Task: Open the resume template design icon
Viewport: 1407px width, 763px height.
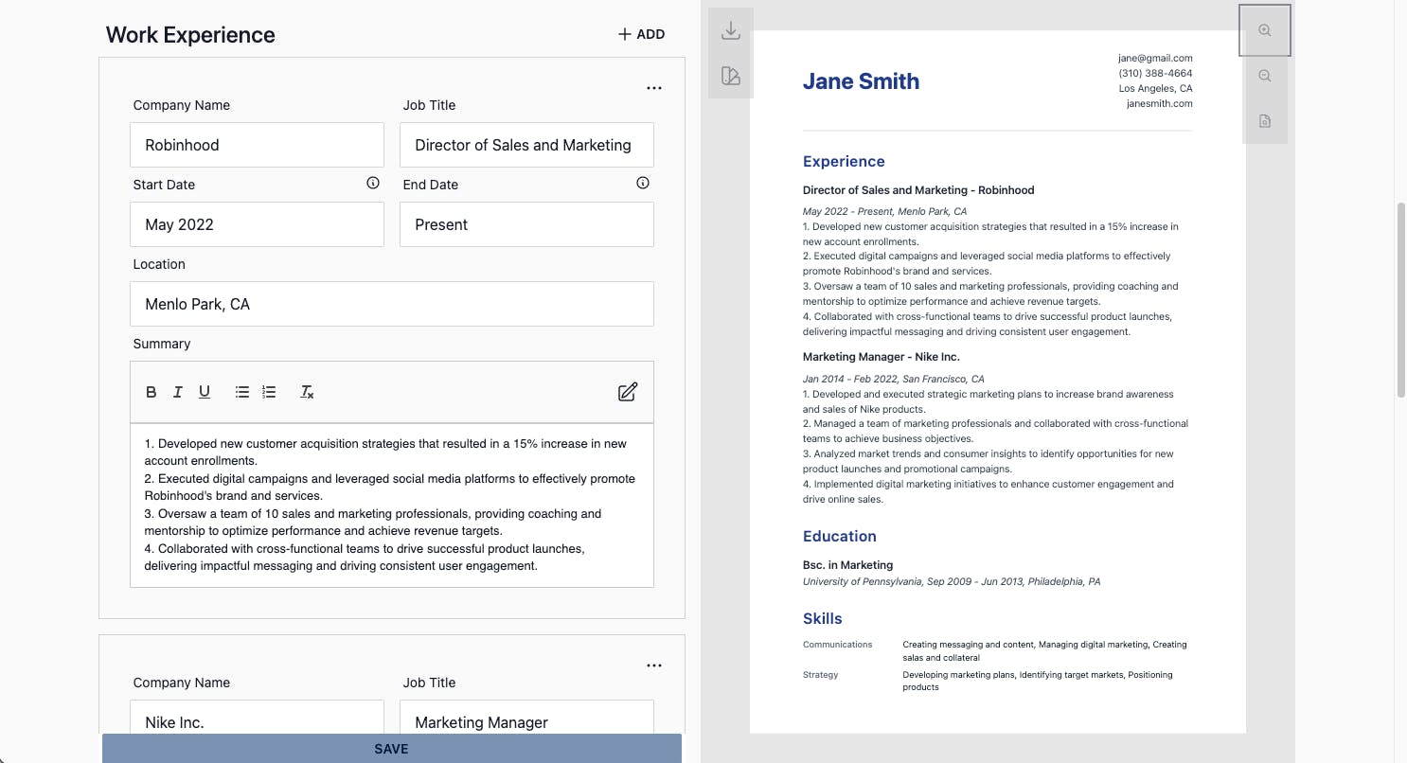Action: click(730, 76)
